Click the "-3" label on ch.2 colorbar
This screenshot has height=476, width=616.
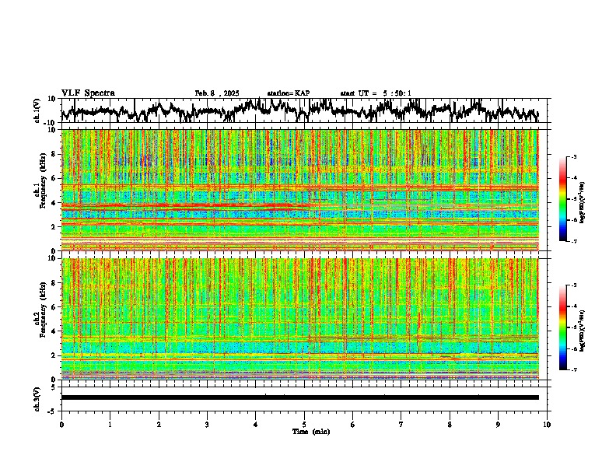point(574,285)
